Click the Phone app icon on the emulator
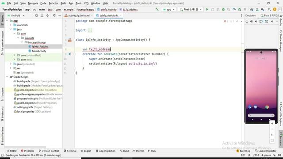 pyautogui.click(x=249, y=107)
